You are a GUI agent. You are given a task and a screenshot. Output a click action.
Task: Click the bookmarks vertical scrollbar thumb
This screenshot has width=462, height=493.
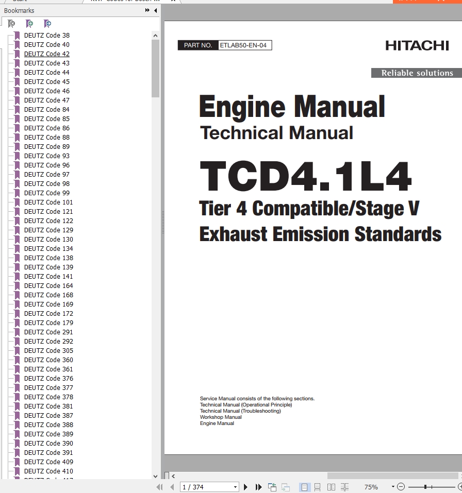click(x=156, y=69)
